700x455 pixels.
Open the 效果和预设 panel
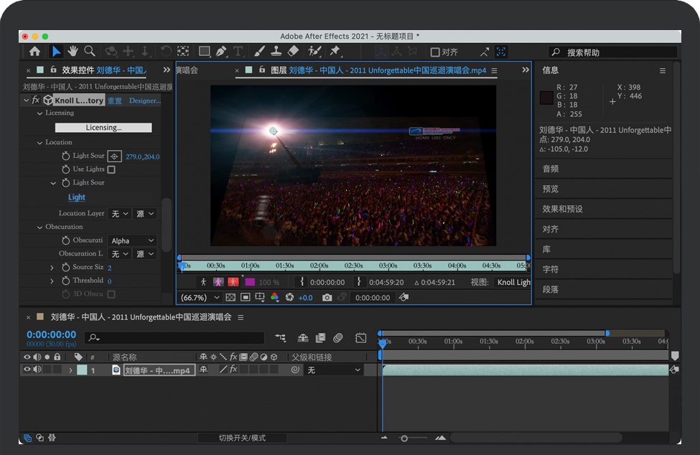pyautogui.click(x=563, y=209)
